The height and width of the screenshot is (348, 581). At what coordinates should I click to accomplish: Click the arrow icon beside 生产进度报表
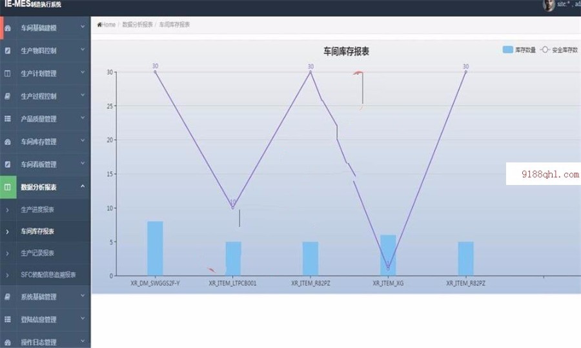coord(7,209)
